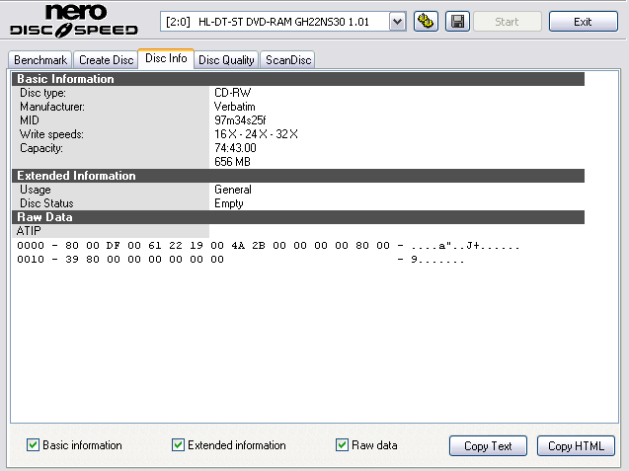
Task: Uncheck the Basic information checkbox
Action: pos(34,445)
